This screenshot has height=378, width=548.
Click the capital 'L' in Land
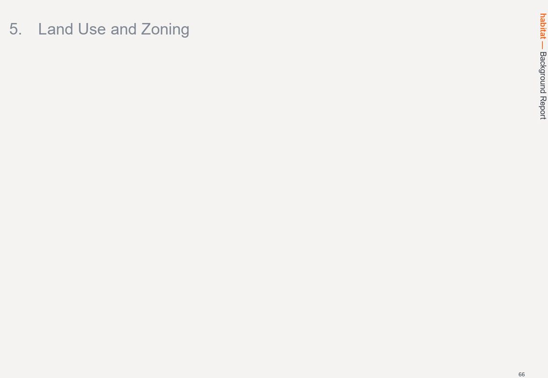tap(42, 29)
